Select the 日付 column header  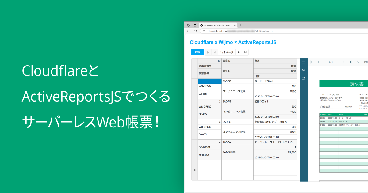[275, 76]
